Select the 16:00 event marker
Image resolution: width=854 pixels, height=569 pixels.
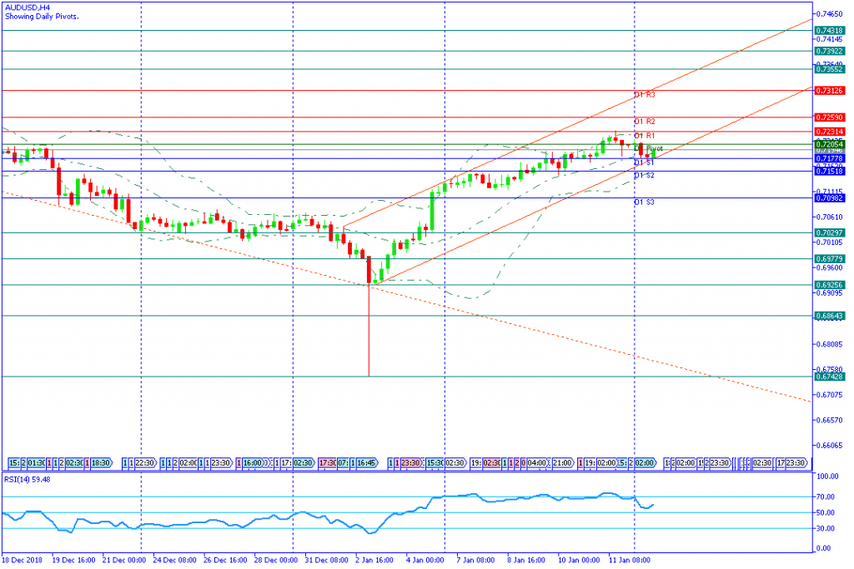pyautogui.click(x=253, y=463)
